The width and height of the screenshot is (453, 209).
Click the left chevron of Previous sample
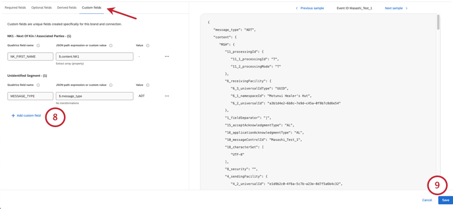[x=297, y=9]
